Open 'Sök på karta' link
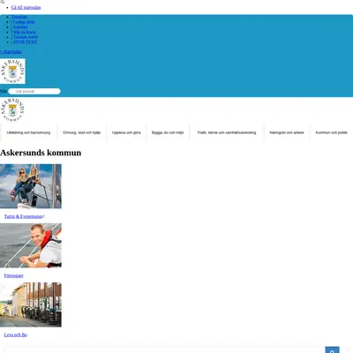 click(x=24, y=32)
